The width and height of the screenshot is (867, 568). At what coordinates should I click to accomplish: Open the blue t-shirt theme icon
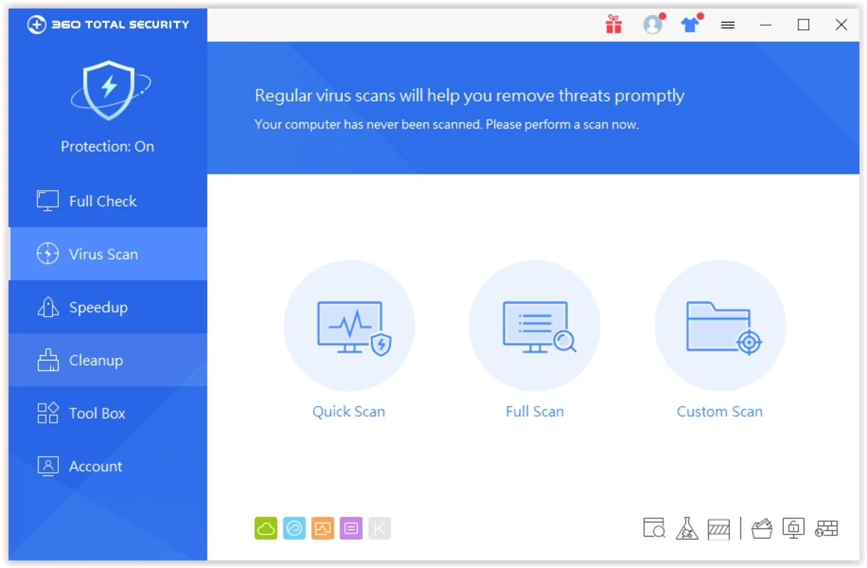689,25
